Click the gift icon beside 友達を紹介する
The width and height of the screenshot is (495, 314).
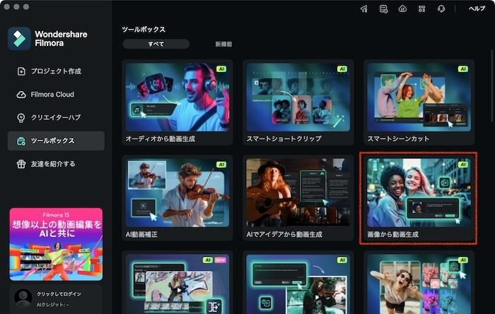(x=21, y=164)
